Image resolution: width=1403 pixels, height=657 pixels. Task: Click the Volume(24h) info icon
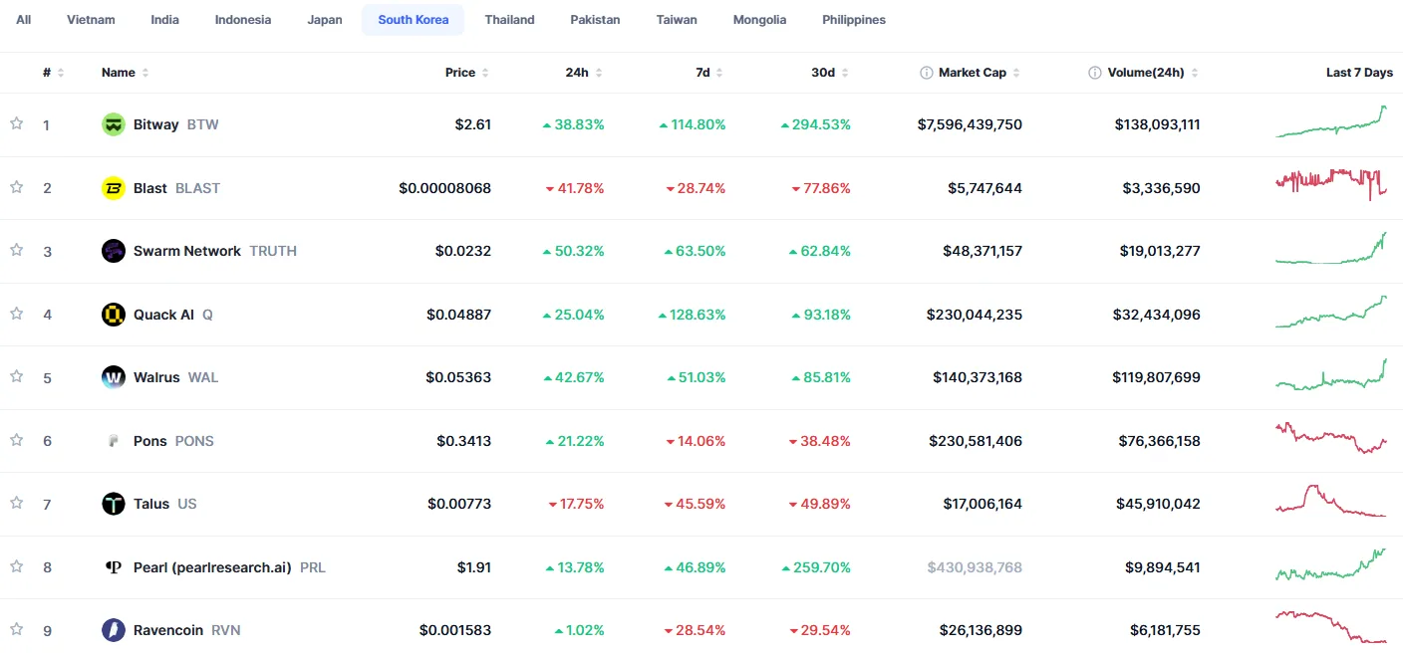1095,73
